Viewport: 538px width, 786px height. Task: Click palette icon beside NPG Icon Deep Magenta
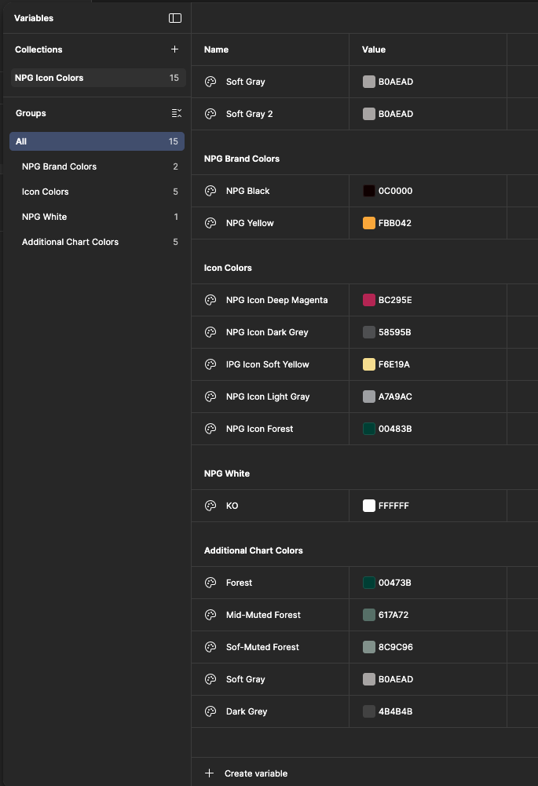coord(210,300)
